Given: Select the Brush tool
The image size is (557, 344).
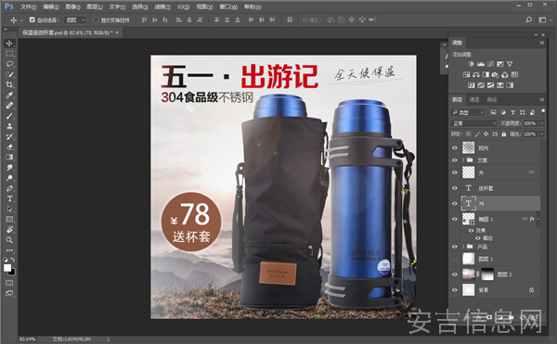Looking at the screenshot, I should pos(9,116).
